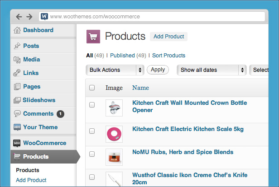Image resolution: width=279 pixels, height=187 pixels.
Task: Click the Image column header
Action: coord(114,88)
